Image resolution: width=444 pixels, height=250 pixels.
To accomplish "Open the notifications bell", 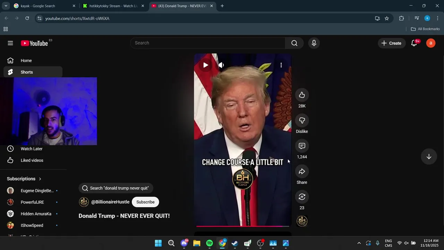I will (414, 43).
